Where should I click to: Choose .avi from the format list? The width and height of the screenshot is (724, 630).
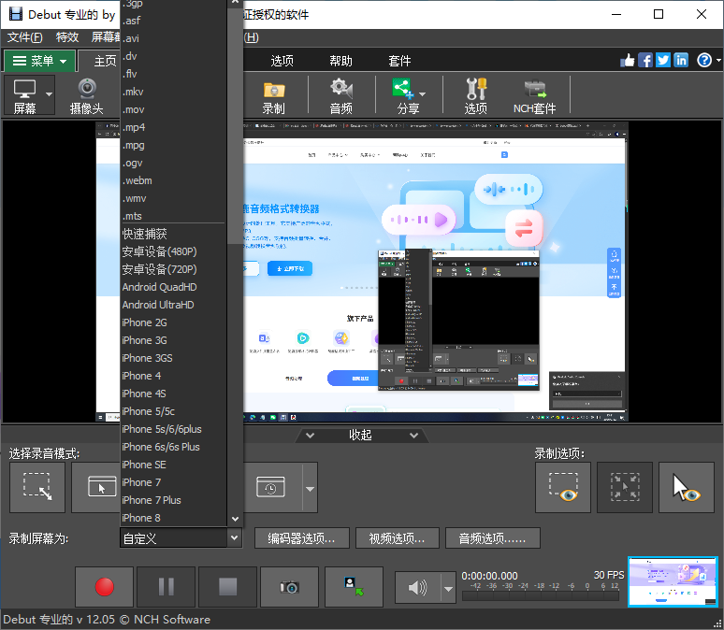tap(174, 38)
